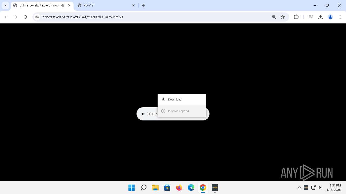Choose Download from the popup menu

pyautogui.click(x=182, y=99)
